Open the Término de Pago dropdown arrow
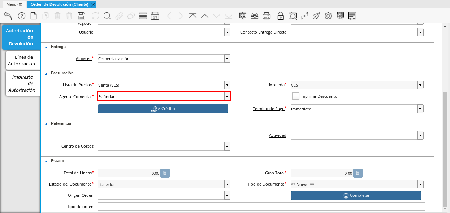The width and height of the screenshot is (450, 213). (x=420, y=109)
